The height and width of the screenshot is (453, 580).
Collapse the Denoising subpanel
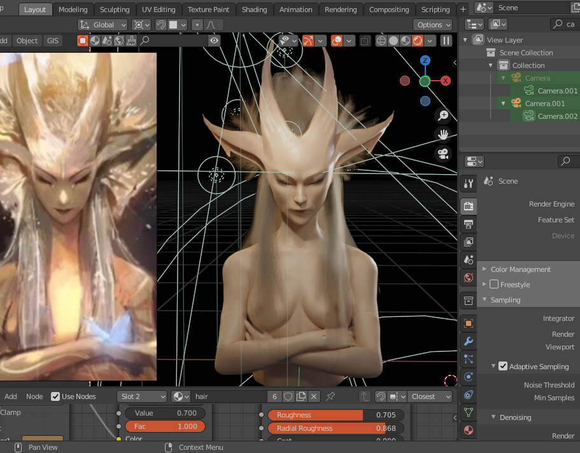(x=493, y=417)
